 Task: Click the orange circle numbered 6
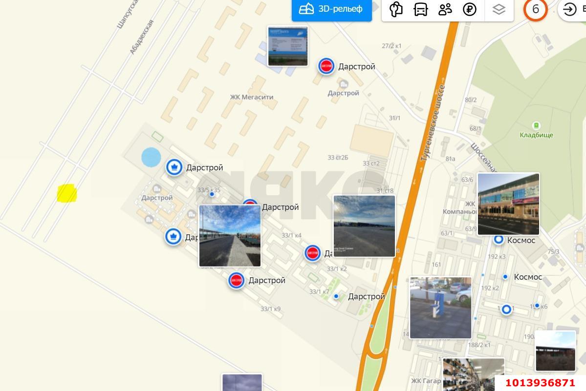pos(535,9)
